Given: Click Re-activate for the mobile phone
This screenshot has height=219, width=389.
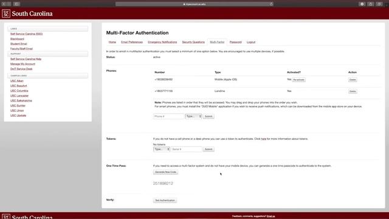Looking at the screenshot, I should [x=298, y=80].
